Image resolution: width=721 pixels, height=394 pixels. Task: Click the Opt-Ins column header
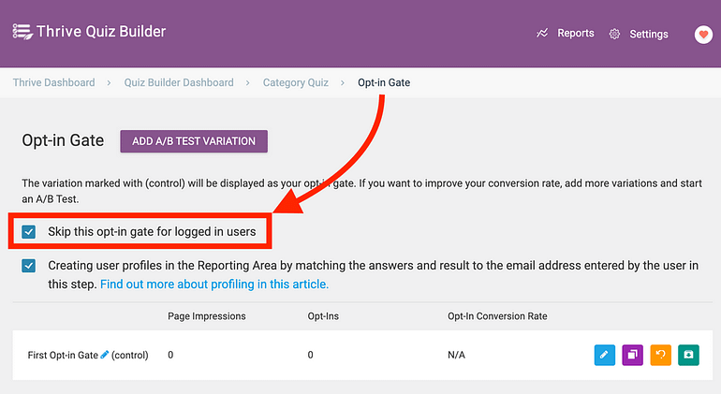click(323, 316)
